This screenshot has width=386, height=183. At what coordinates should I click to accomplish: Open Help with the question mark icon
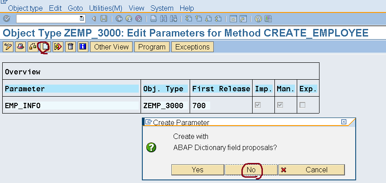coord(258,19)
